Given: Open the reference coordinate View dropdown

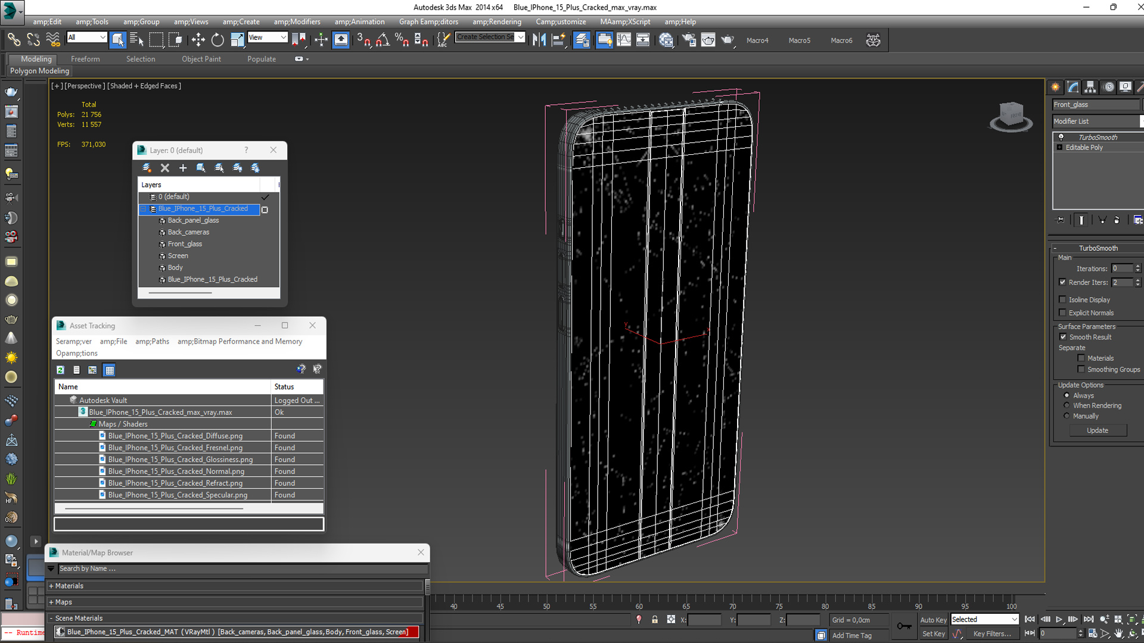Looking at the screenshot, I should click(x=268, y=37).
